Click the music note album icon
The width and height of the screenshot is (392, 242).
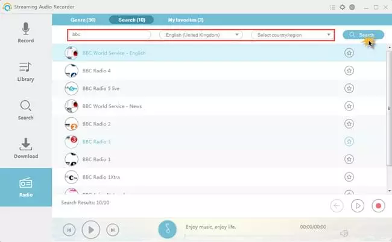tap(168, 229)
